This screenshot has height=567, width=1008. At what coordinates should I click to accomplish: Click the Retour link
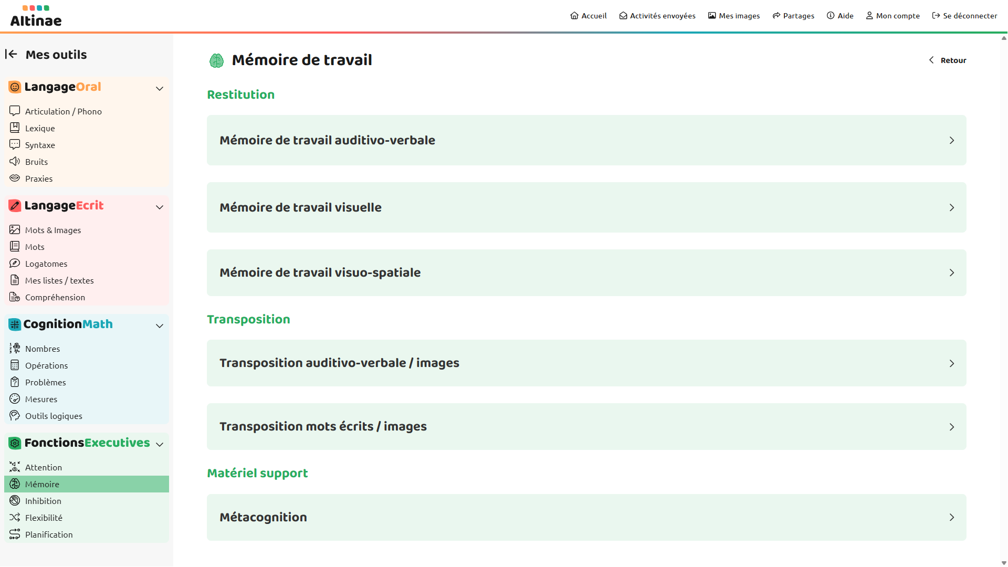coord(948,60)
